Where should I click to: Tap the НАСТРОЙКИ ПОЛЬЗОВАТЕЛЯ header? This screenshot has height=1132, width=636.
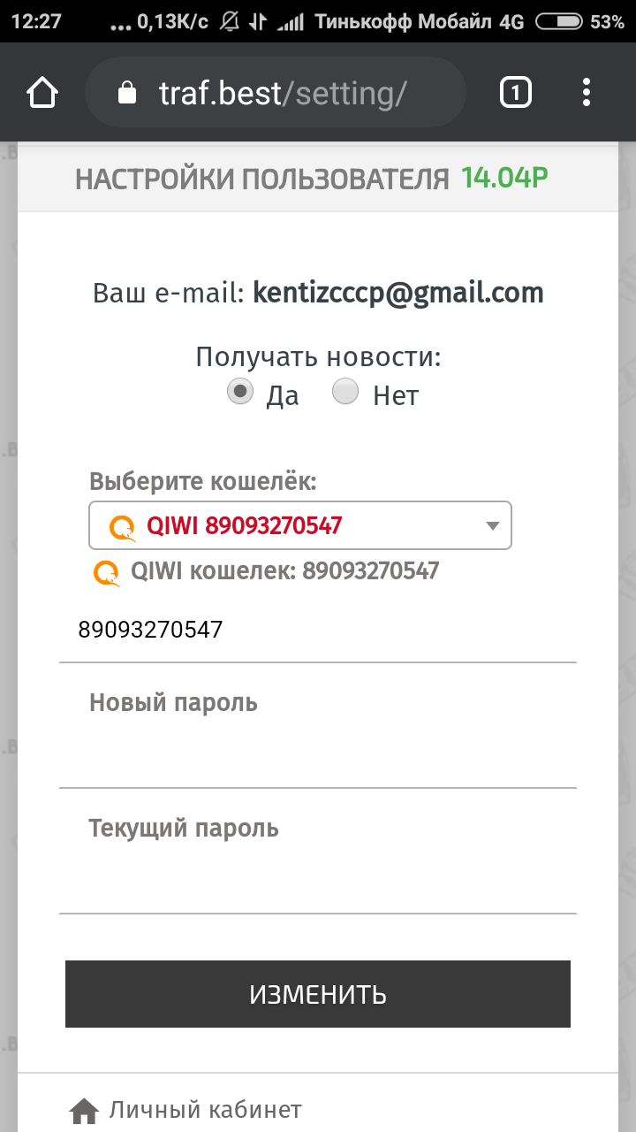(262, 180)
